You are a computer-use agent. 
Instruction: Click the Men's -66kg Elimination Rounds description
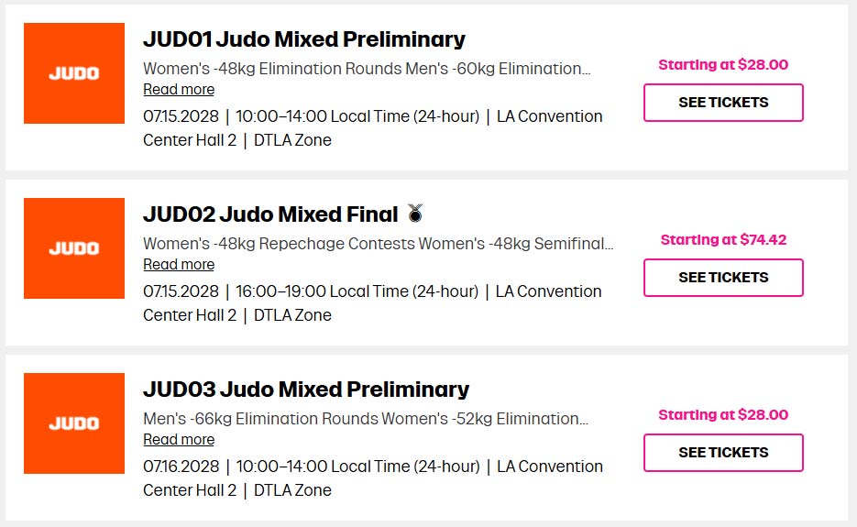tap(367, 419)
